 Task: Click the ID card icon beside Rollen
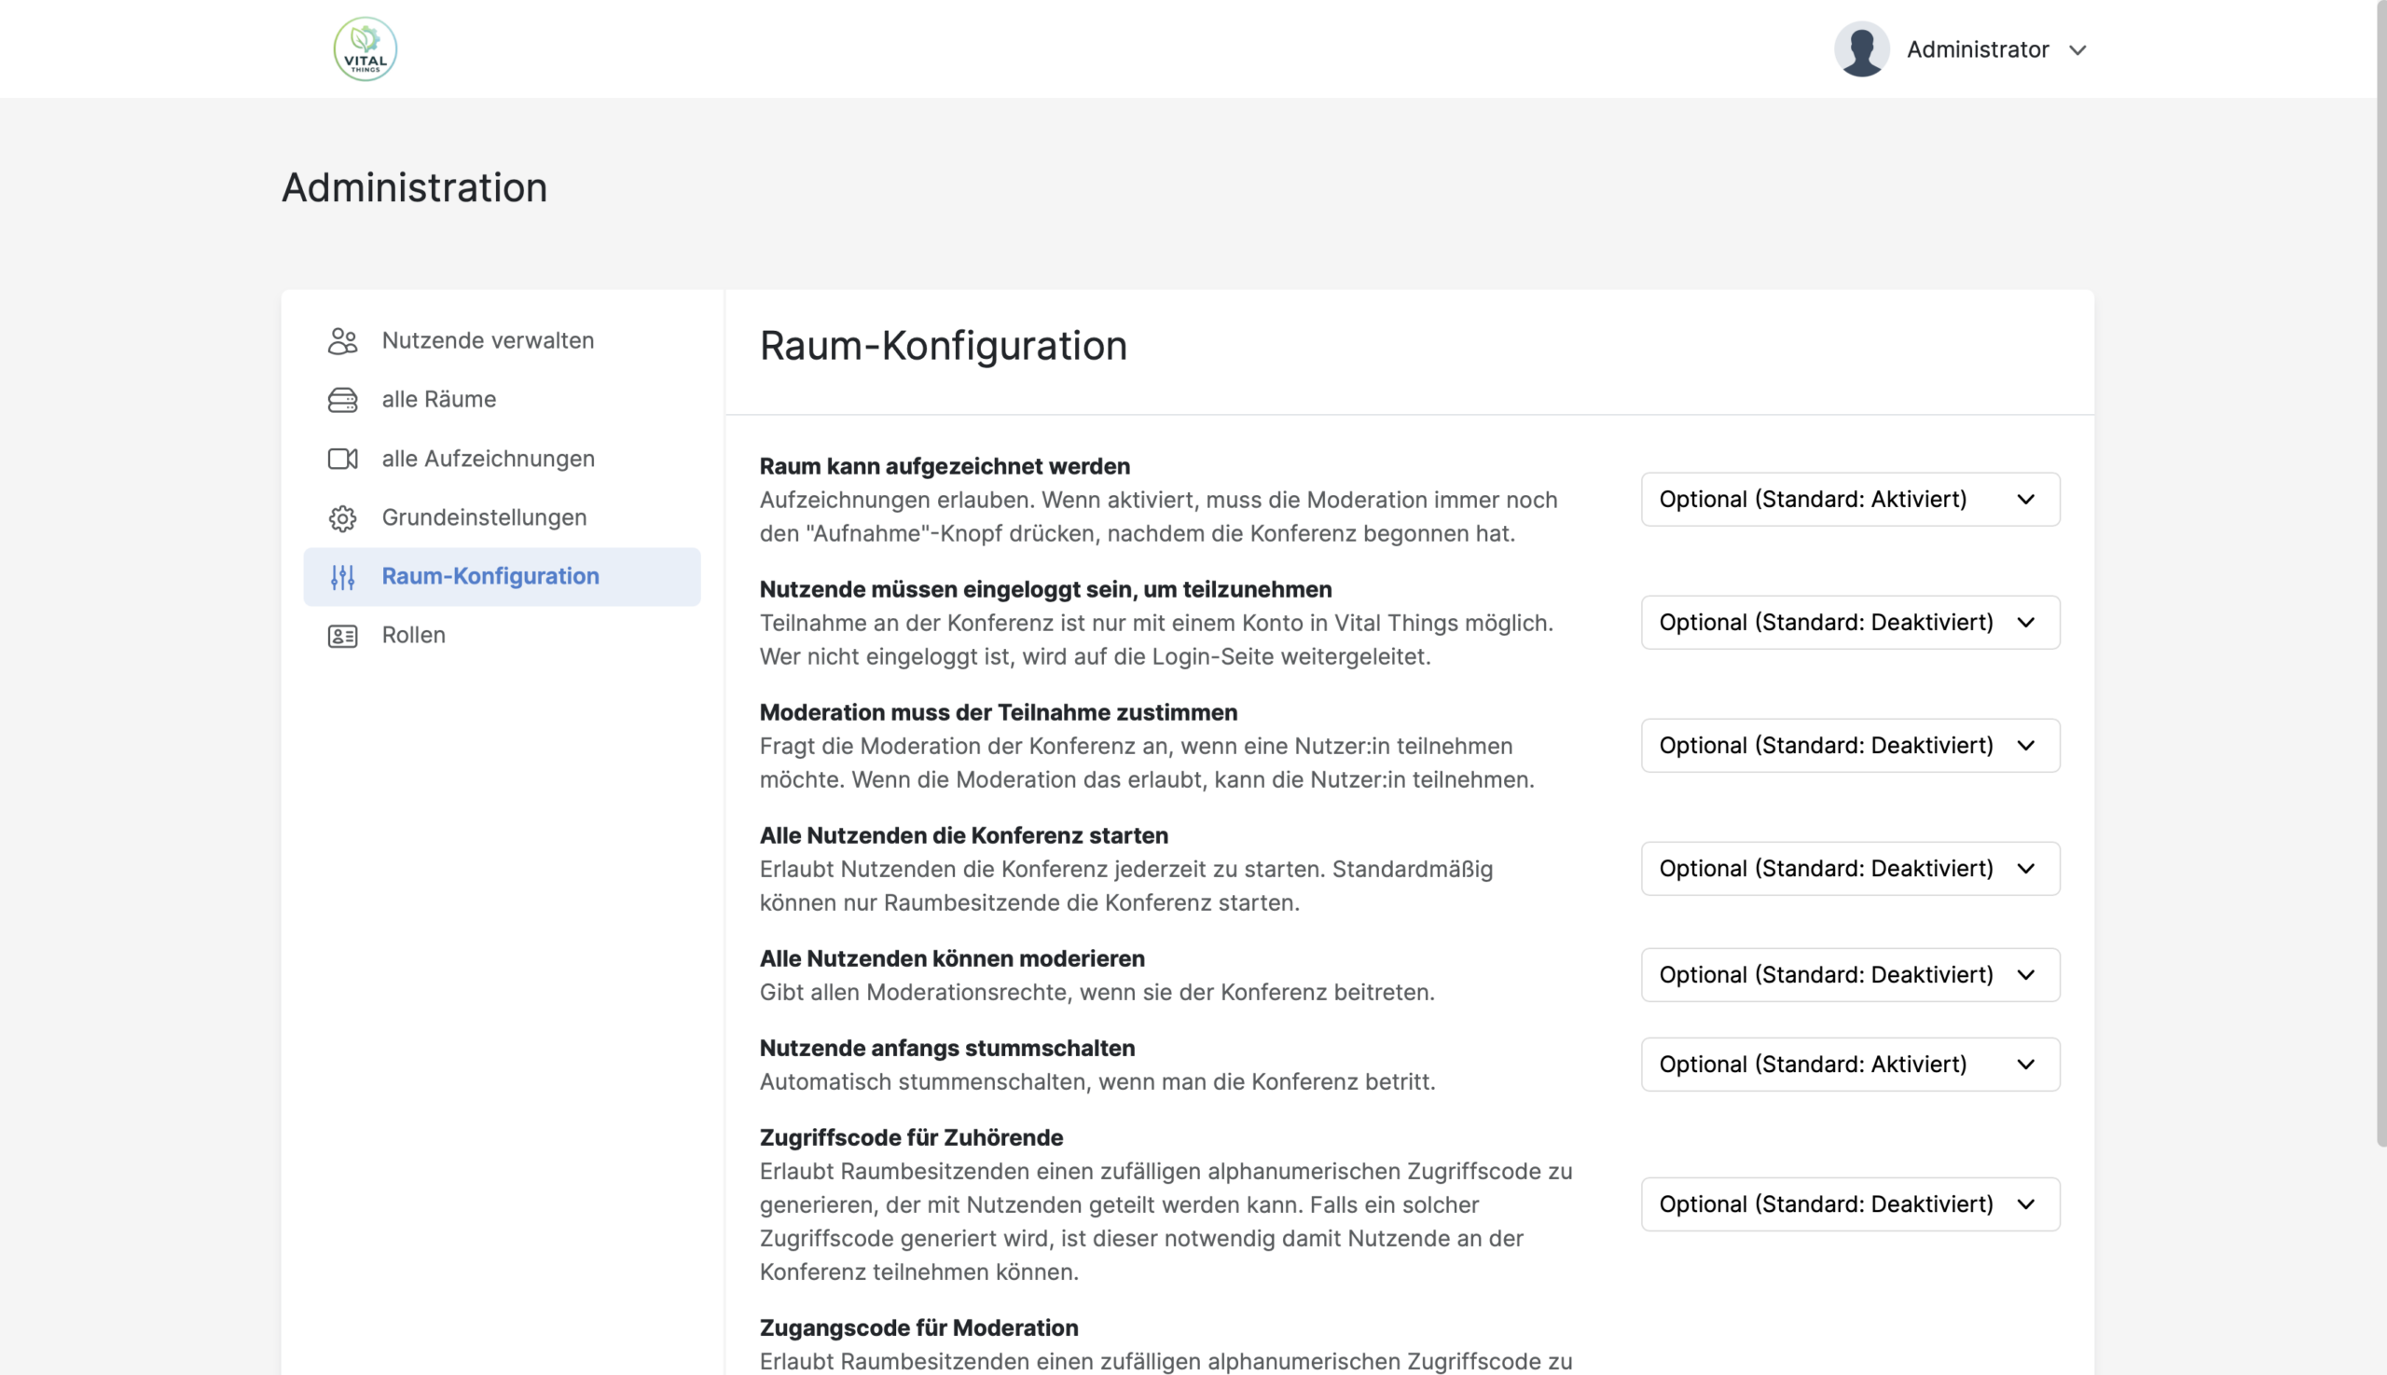(x=342, y=636)
